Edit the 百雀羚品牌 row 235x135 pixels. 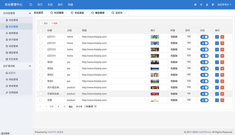pos(217,94)
